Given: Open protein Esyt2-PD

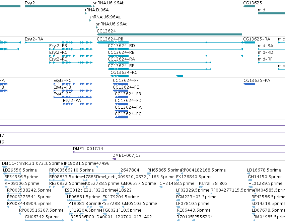Looking at the screenshot, I should tap(63, 94).
